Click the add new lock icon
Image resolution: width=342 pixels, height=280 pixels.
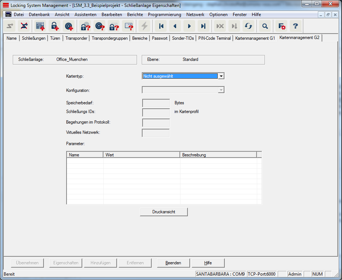(x=54, y=26)
